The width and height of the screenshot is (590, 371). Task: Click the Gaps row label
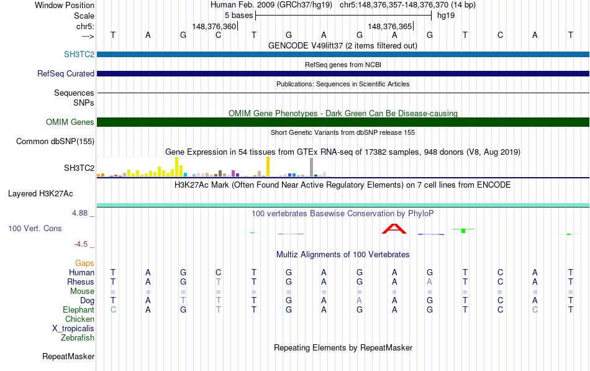click(84, 263)
